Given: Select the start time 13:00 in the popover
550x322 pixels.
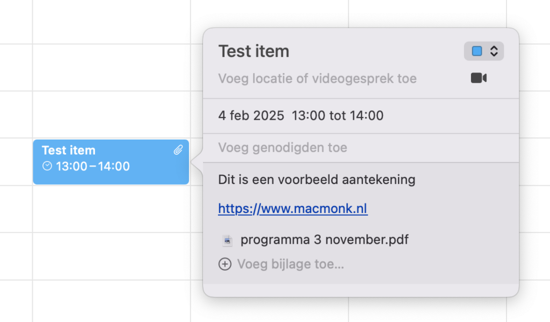Looking at the screenshot, I should [x=308, y=115].
